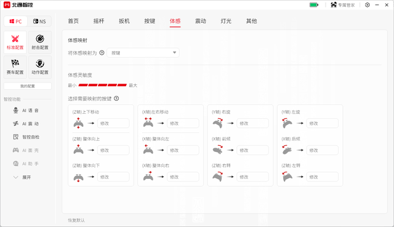
Task: Click help icon beside 选择需要映射的按键
Action: 116,98
